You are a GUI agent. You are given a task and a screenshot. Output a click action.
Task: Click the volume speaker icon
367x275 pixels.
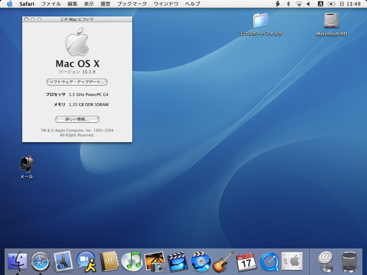coord(308,4)
